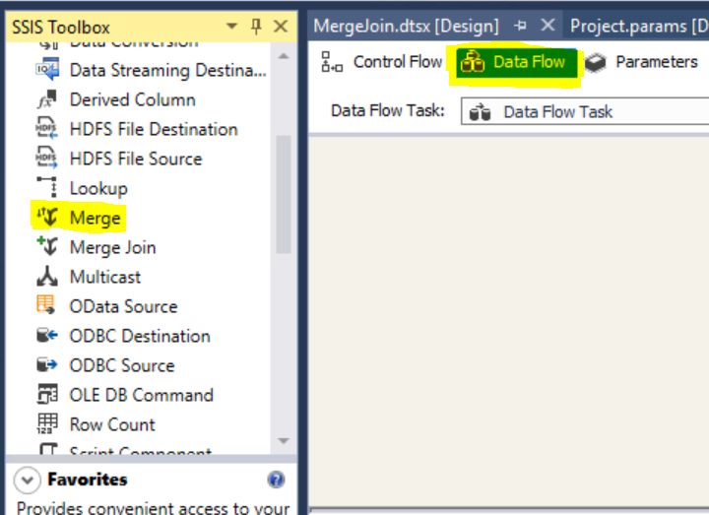
Task: Click the toolbox vertical scrollbar thumb
Action: (284, 194)
